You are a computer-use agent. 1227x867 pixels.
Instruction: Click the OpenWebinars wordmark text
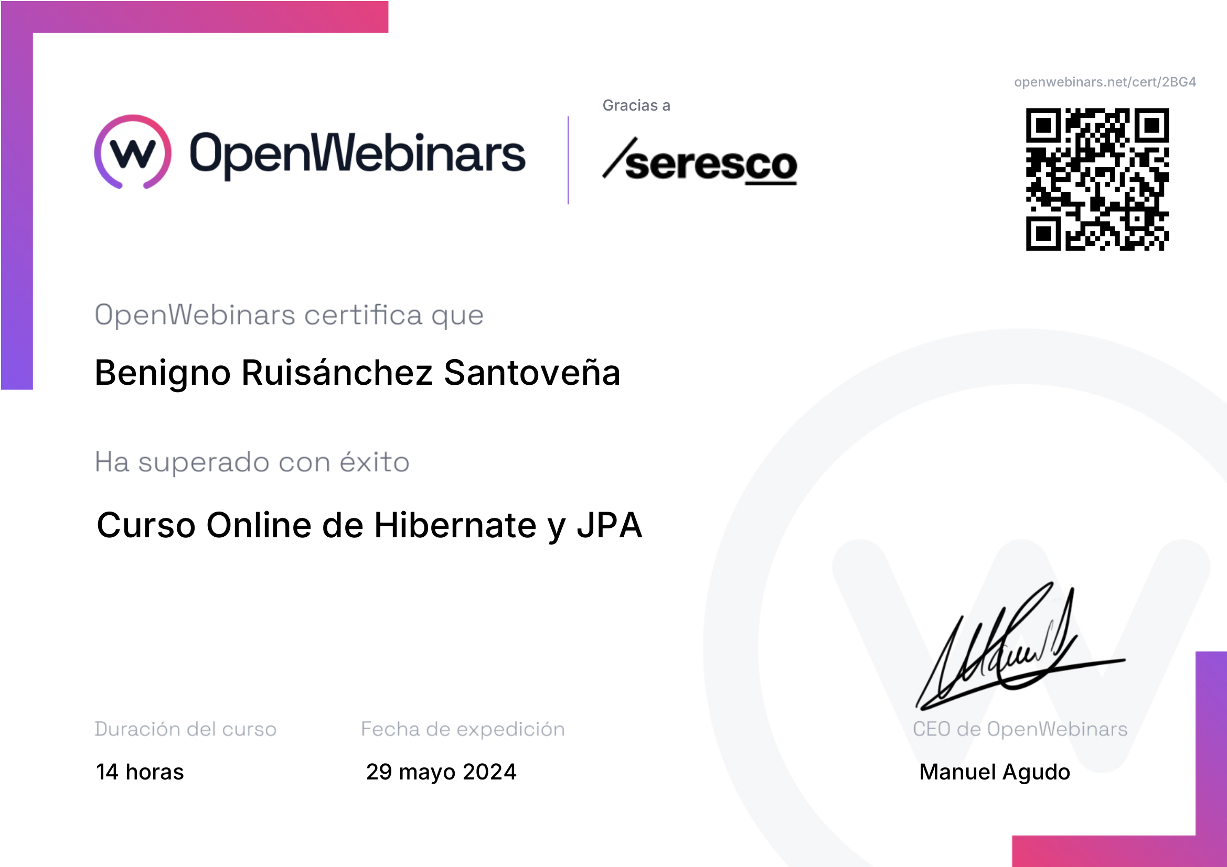click(x=357, y=154)
